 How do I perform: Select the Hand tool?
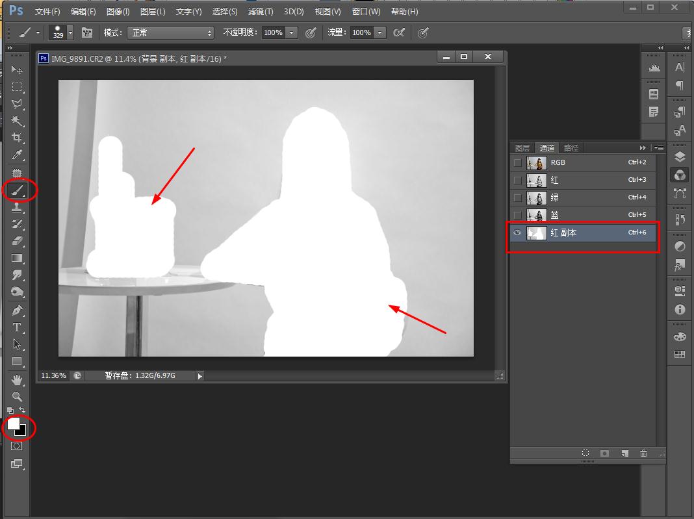18,379
